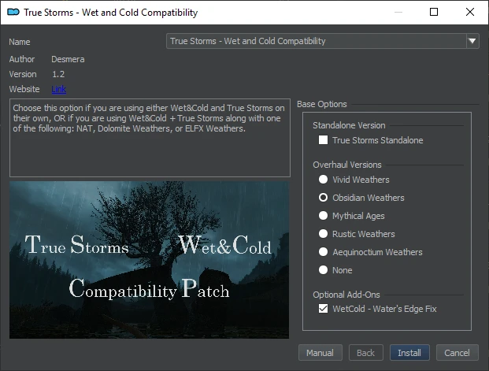
Task: Click the Standalone Version group label
Action: click(349, 125)
